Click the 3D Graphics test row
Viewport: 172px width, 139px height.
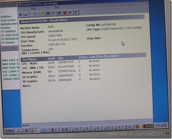61,80
